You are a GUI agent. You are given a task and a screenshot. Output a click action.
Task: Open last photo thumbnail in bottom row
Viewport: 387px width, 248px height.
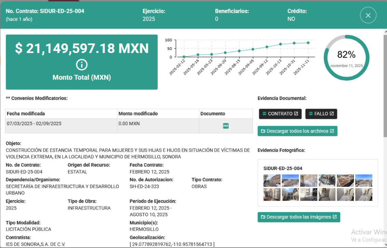[363, 194]
